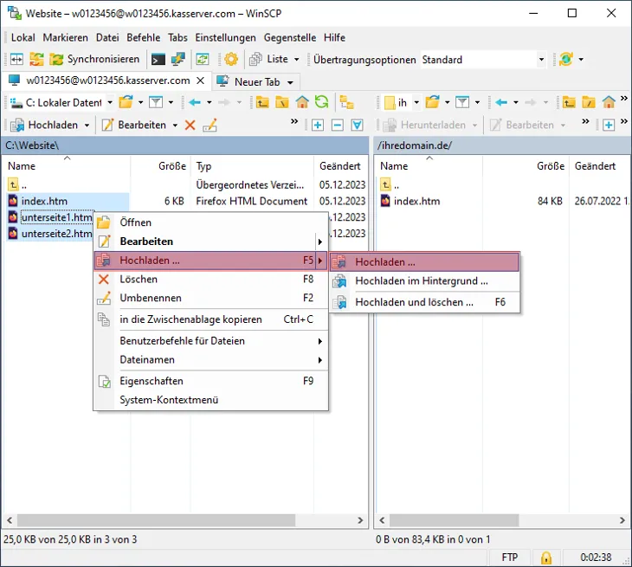Select Hochladen im Hintergrund ... option
632x567 pixels.
(x=424, y=280)
